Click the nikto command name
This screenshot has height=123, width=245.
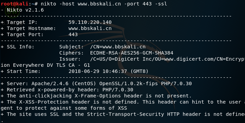[48, 3]
